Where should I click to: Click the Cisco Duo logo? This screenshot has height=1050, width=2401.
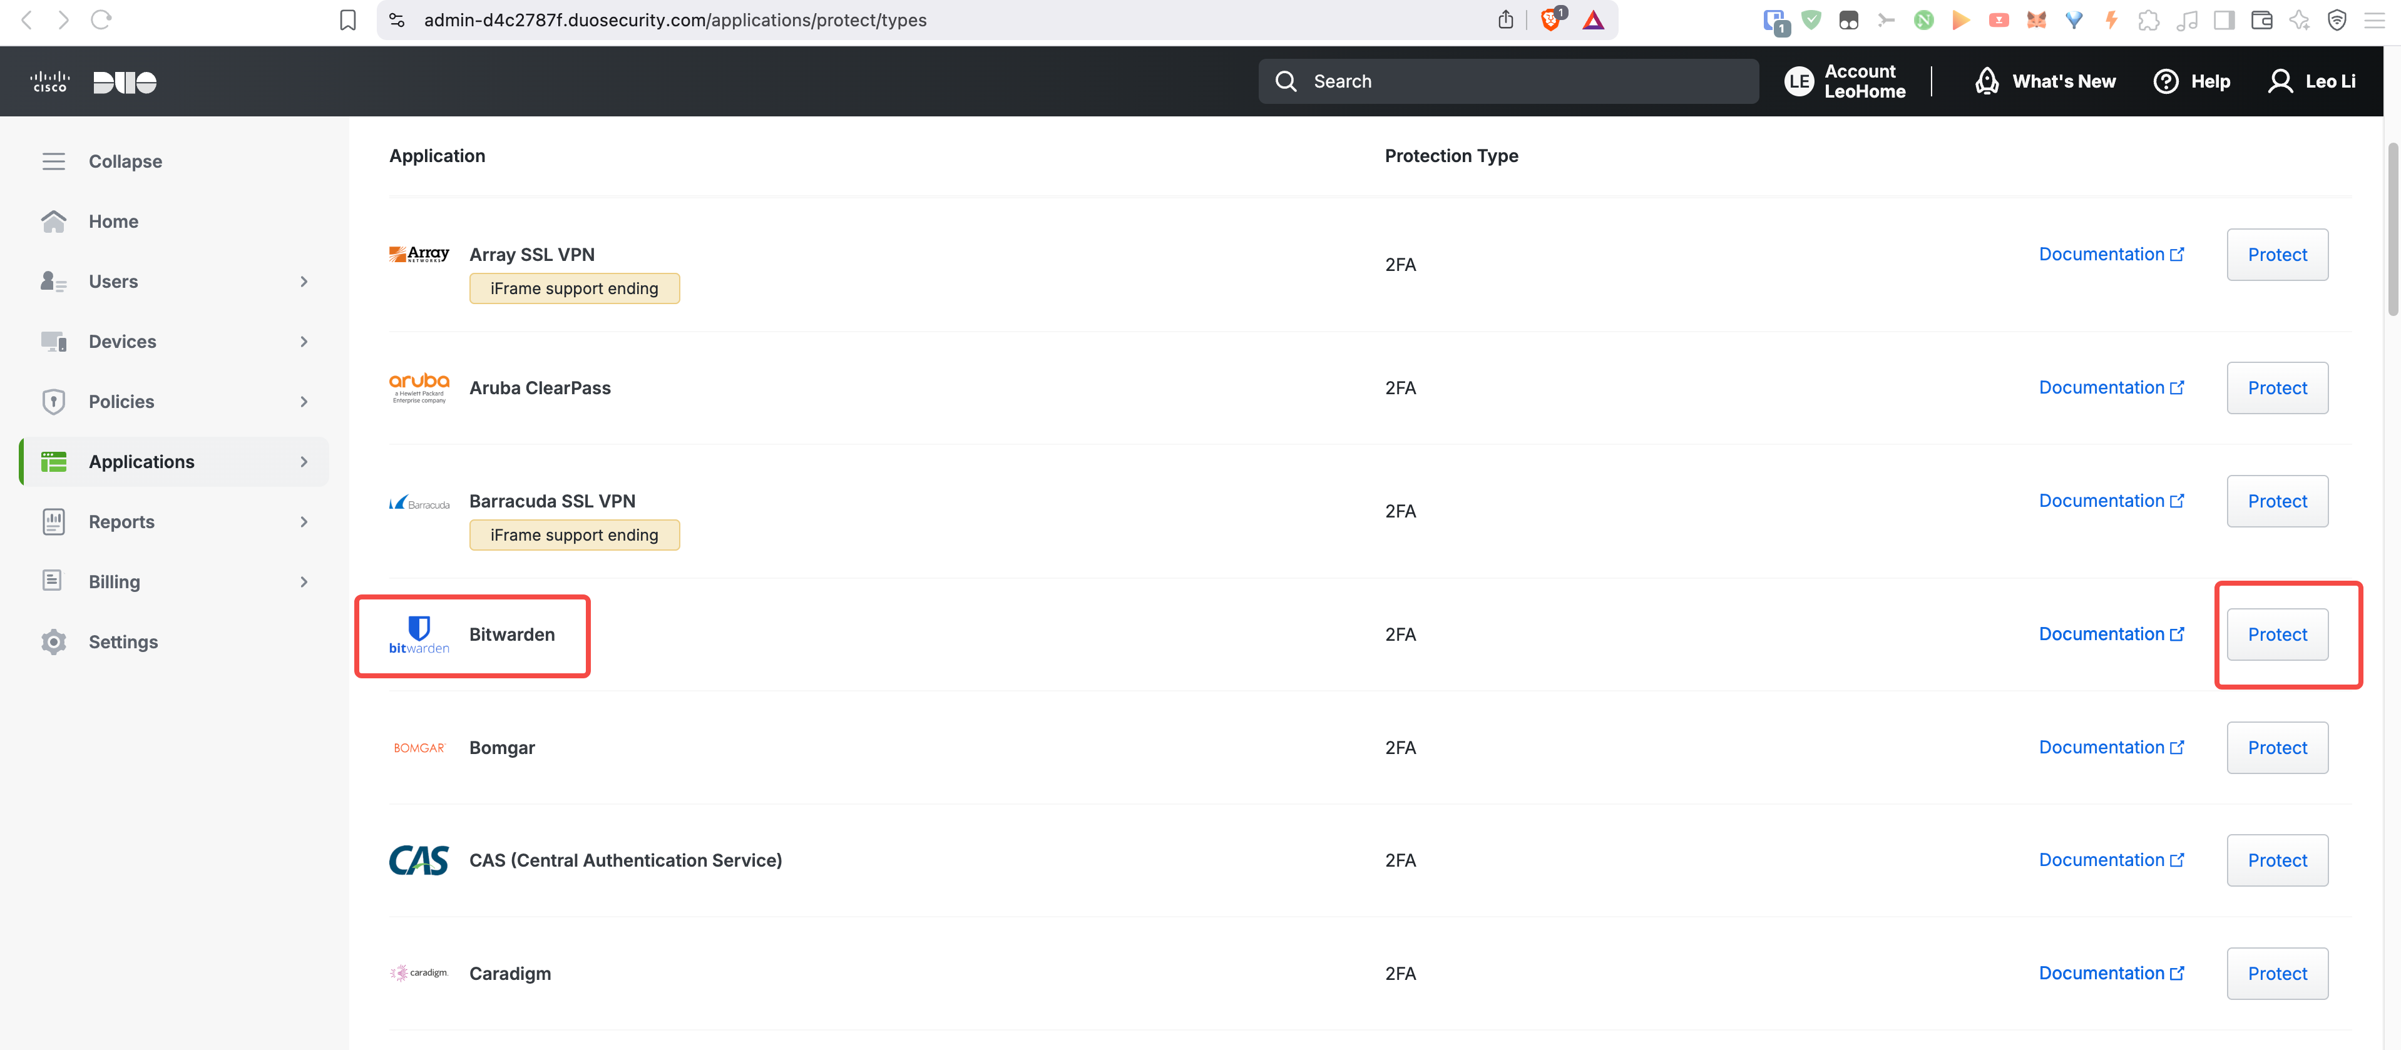click(93, 82)
